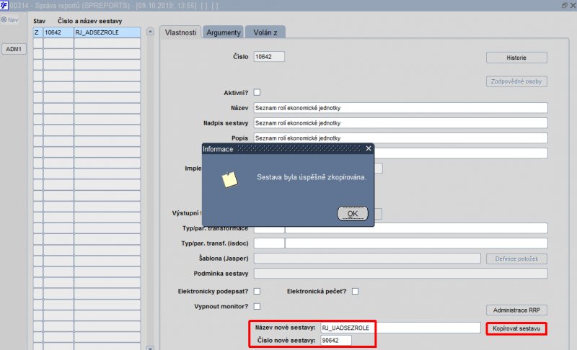The width and height of the screenshot is (577, 350).
Task: Click the Číslo field containing 10642
Action: point(269,57)
